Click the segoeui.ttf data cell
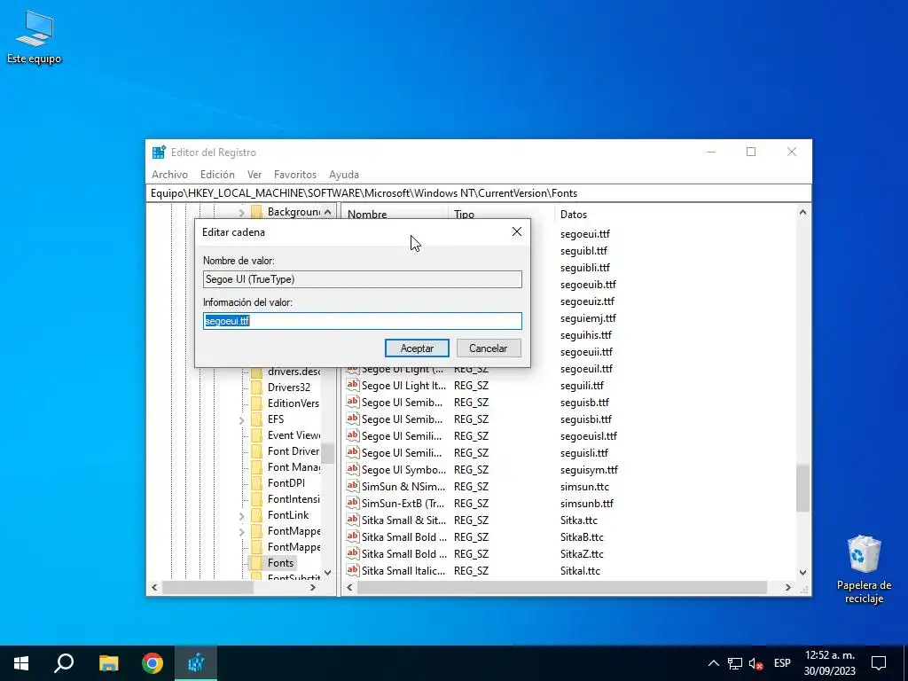The width and height of the screenshot is (908, 681). pyautogui.click(x=585, y=234)
